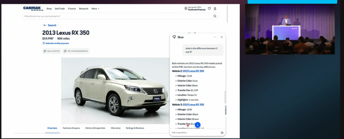
Task: Open the Research menu
Action: (x=84, y=8)
